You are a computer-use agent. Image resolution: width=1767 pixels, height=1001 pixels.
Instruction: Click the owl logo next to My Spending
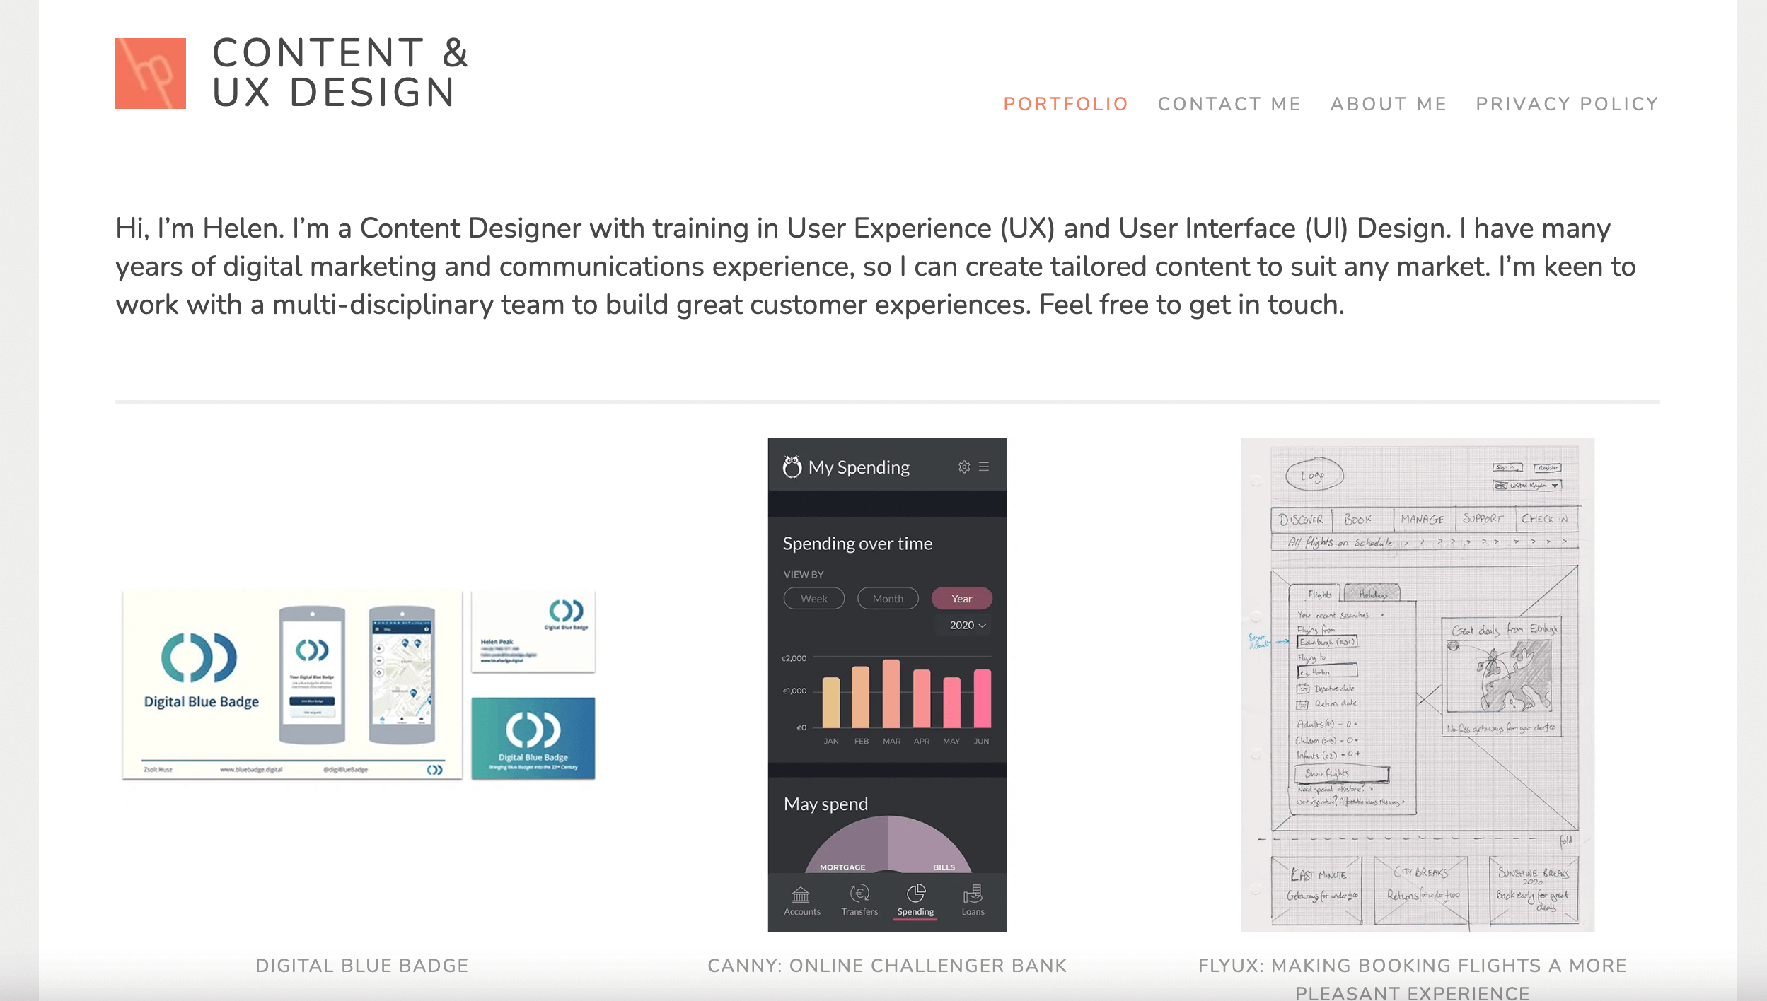pyautogui.click(x=792, y=466)
